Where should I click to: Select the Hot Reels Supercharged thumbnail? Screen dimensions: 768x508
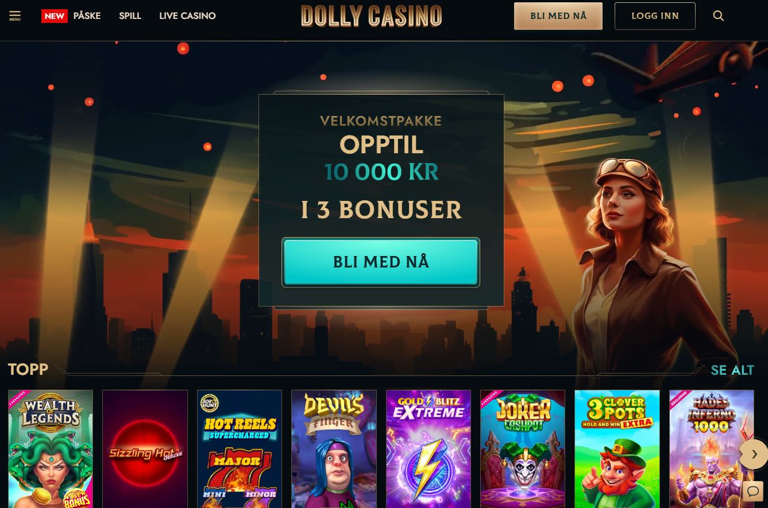[x=240, y=449]
